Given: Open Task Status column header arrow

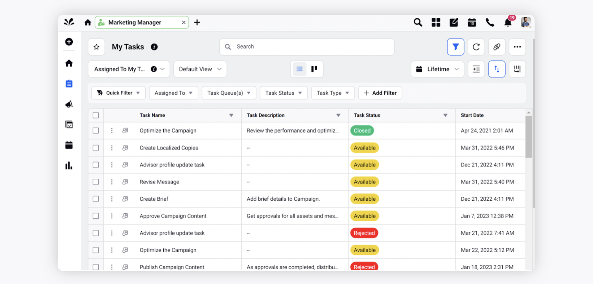Looking at the screenshot, I should (x=445, y=115).
